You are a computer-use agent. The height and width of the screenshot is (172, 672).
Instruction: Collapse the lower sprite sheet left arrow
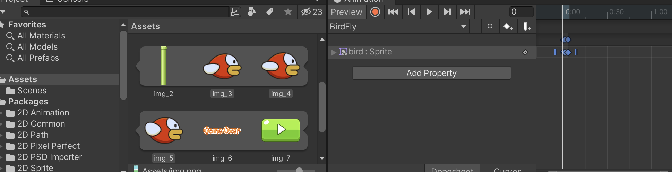click(138, 130)
